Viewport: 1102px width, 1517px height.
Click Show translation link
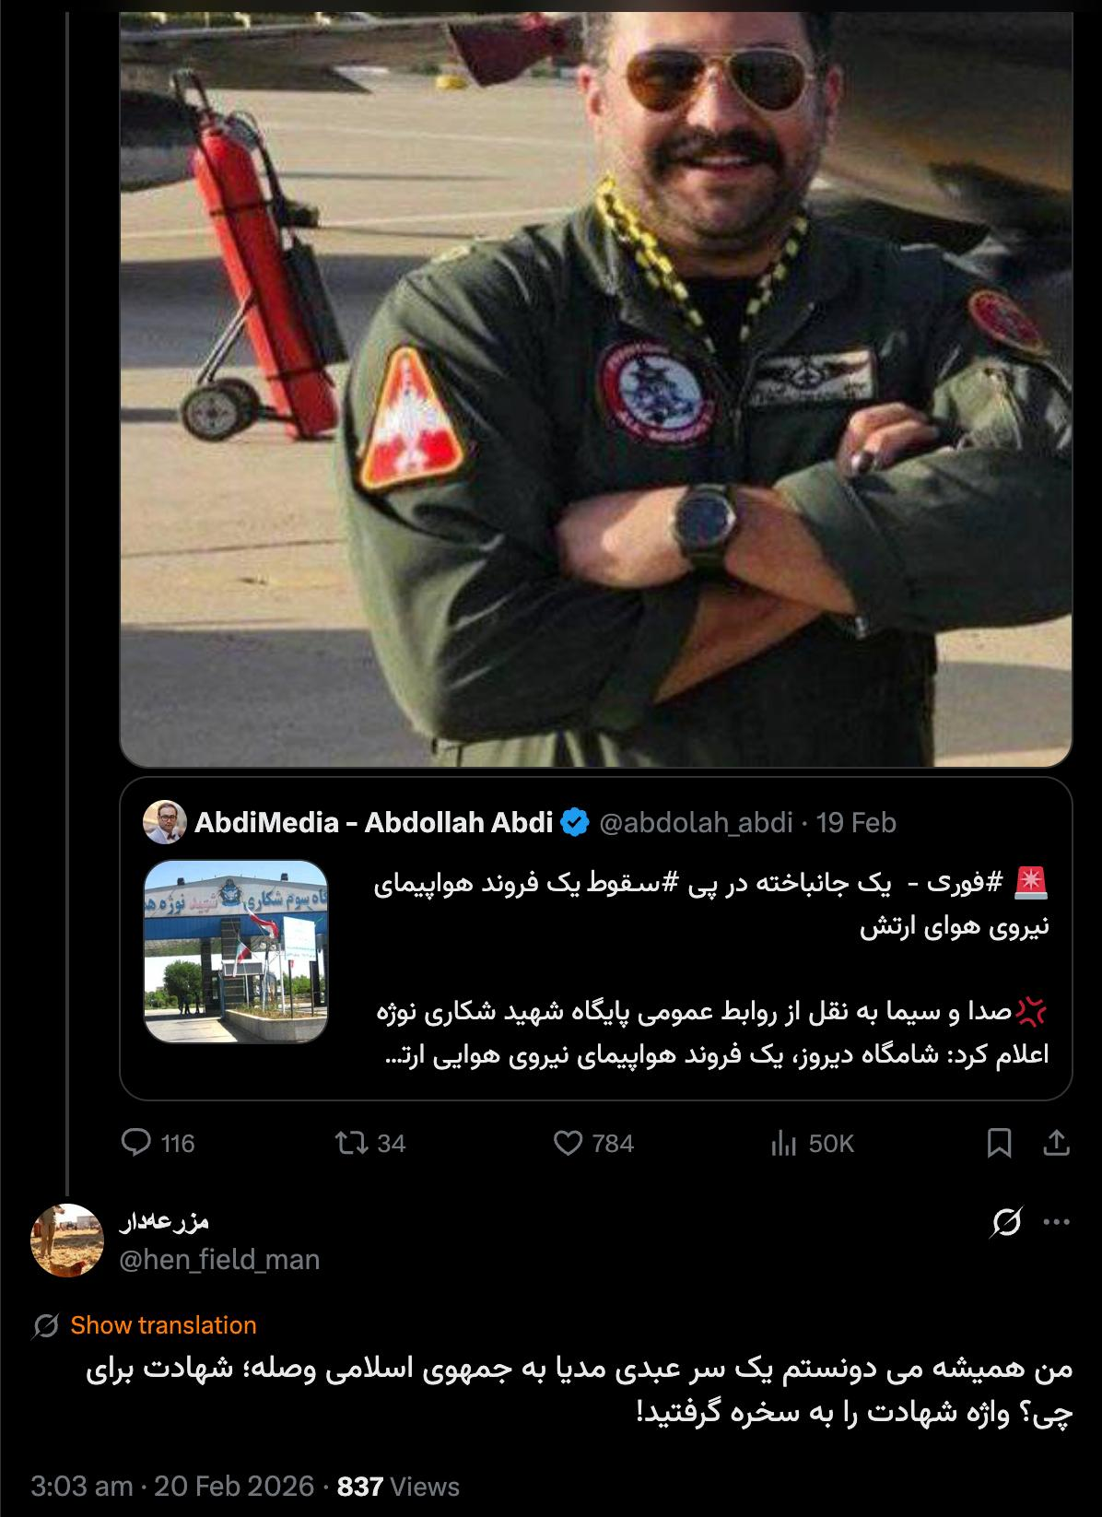coord(163,1325)
